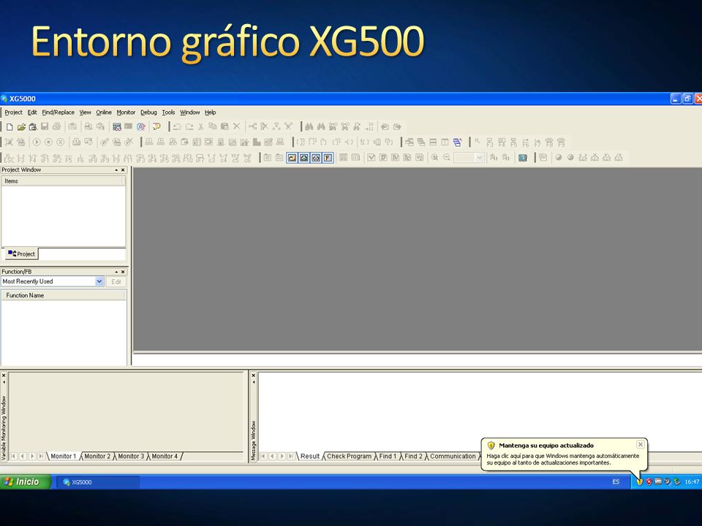Collapse the Project Window with its arrow
Viewport: 702px width, 526px height.
(x=116, y=170)
